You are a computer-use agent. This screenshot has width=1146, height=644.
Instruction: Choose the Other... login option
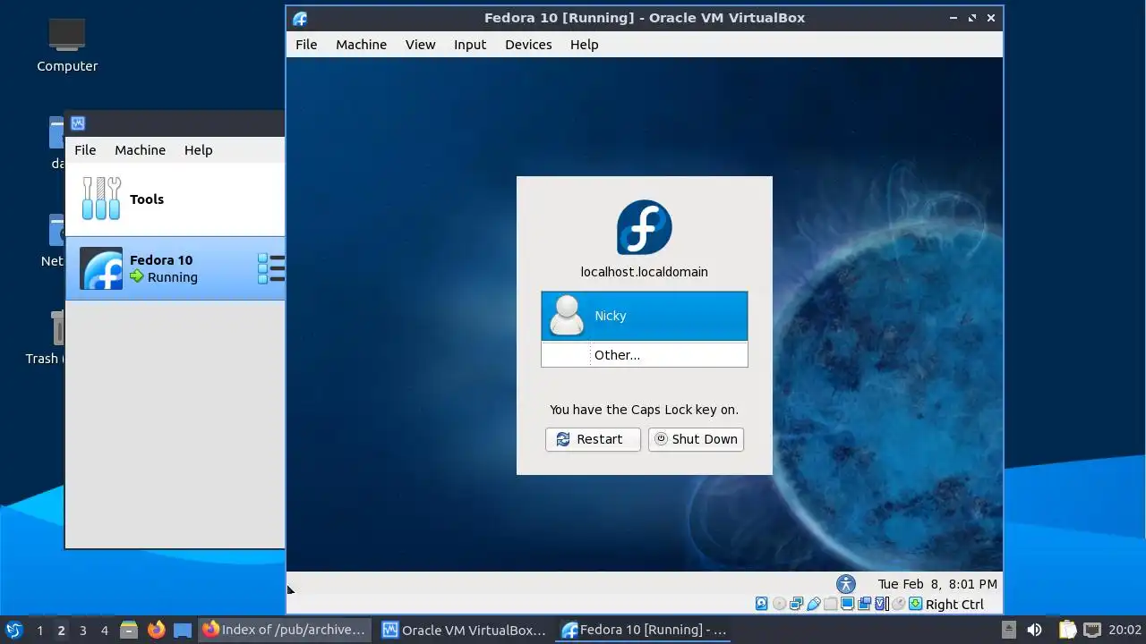[644, 355]
